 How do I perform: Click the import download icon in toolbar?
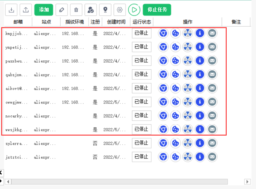click(x=11, y=10)
